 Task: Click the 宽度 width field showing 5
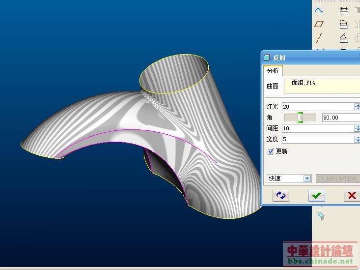click(x=318, y=139)
